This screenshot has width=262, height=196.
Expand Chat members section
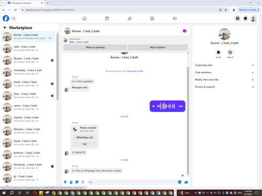pyautogui.click(x=224, y=72)
